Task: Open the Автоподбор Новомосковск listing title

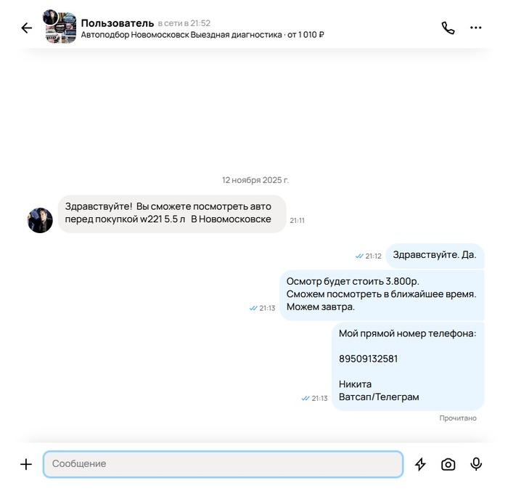Action: pyautogui.click(x=202, y=35)
